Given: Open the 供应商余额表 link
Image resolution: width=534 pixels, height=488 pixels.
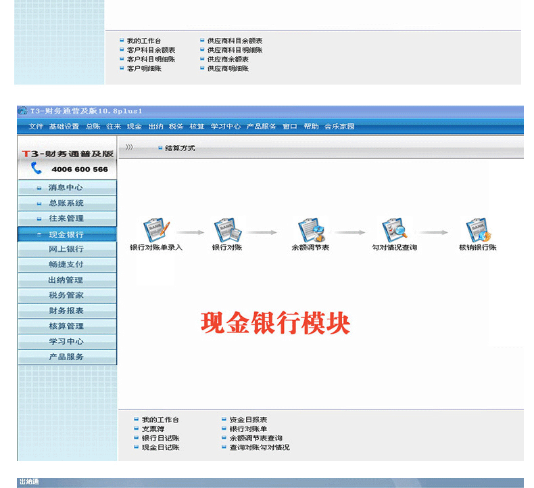Looking at the screenshot, I should (228, 60).
